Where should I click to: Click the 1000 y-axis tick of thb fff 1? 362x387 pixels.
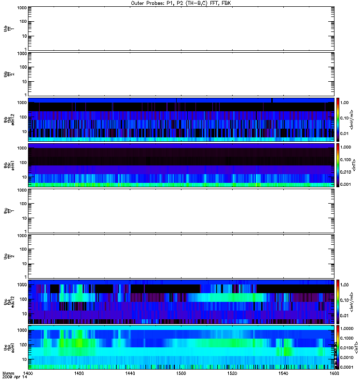click(x=22, y=8)
